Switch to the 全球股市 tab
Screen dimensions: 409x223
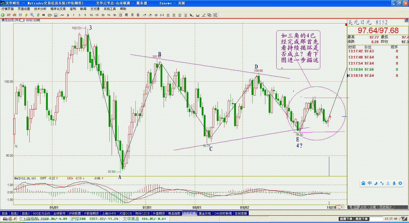(59, 214)
